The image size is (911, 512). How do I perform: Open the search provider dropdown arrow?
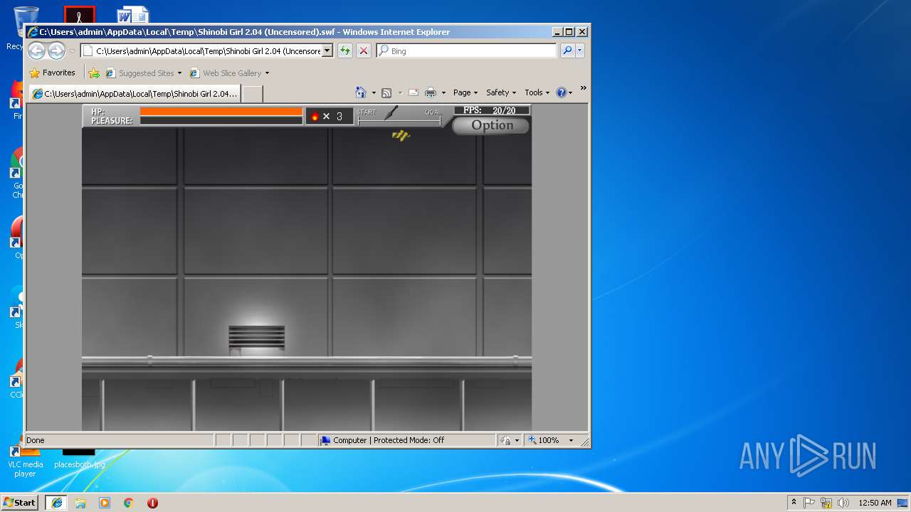point(580,50)
